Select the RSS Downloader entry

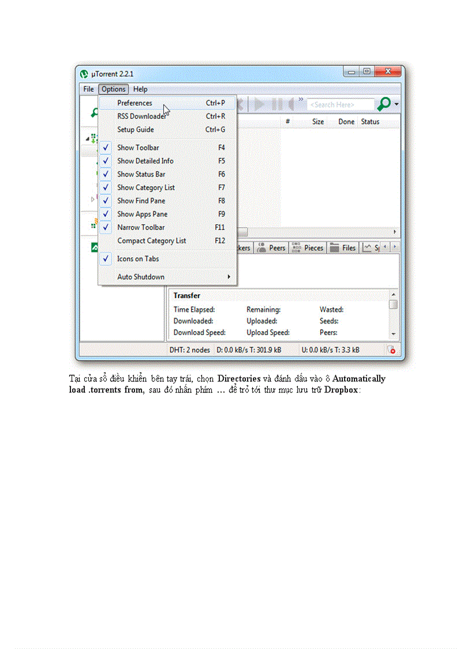pos(141,116)
